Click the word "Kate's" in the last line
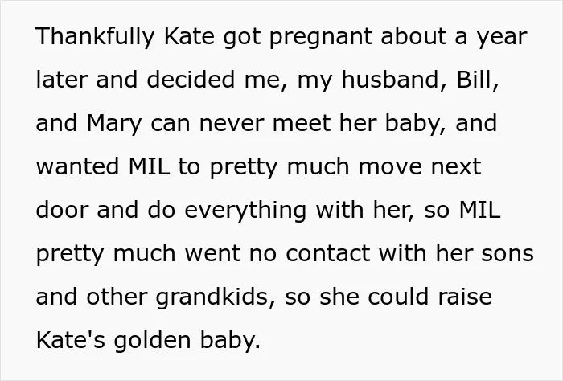 tap(71, 339)
